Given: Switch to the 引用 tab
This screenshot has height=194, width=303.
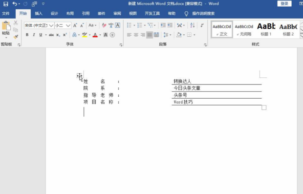Looking at the screenshot, I should [86, 14].
